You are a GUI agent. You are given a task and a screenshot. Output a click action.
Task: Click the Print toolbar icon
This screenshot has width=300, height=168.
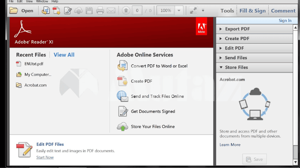click(100, 10)
